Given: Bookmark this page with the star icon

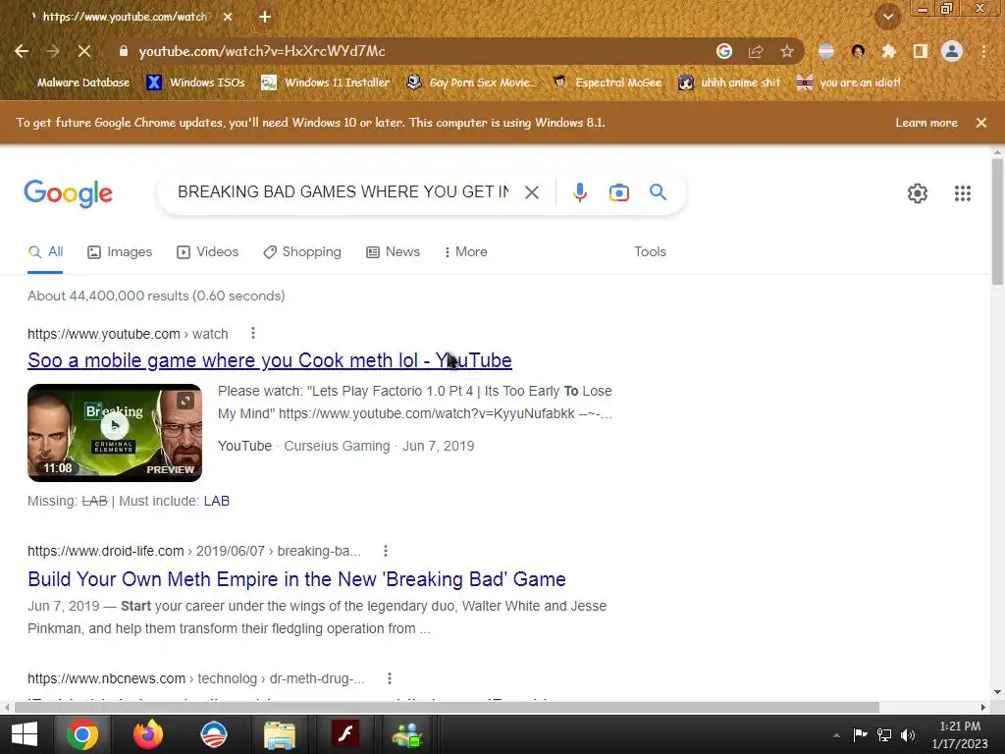Looking at the screenshot, I should (787, 51).
